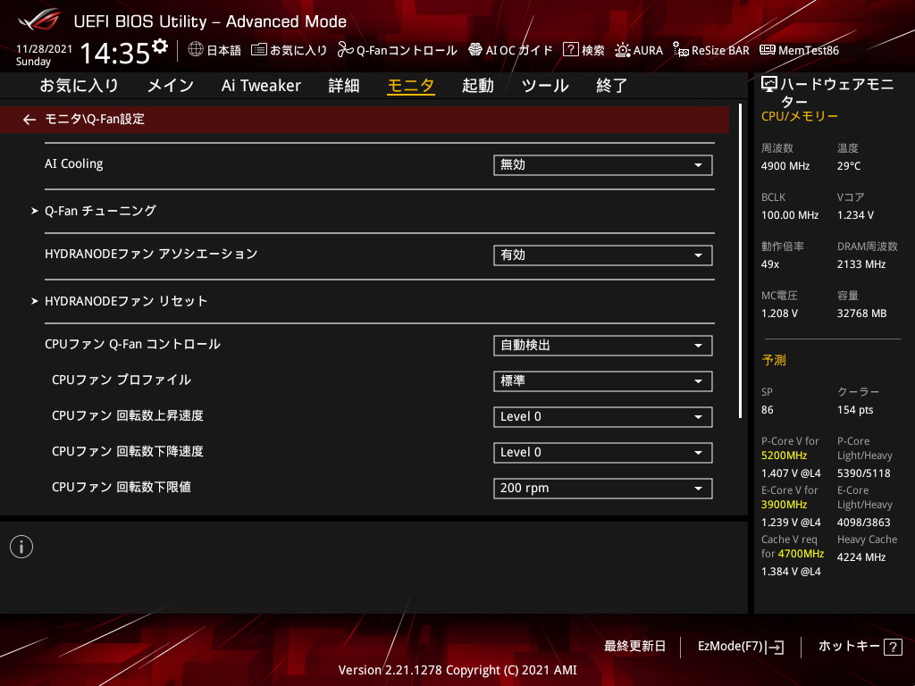Click the settings list vertical scrollbar

pos(741,261)
